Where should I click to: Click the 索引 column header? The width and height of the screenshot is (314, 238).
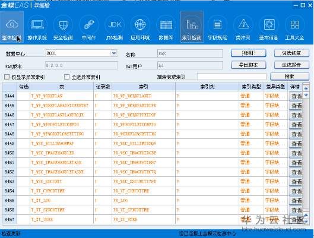tap(144, 87)
